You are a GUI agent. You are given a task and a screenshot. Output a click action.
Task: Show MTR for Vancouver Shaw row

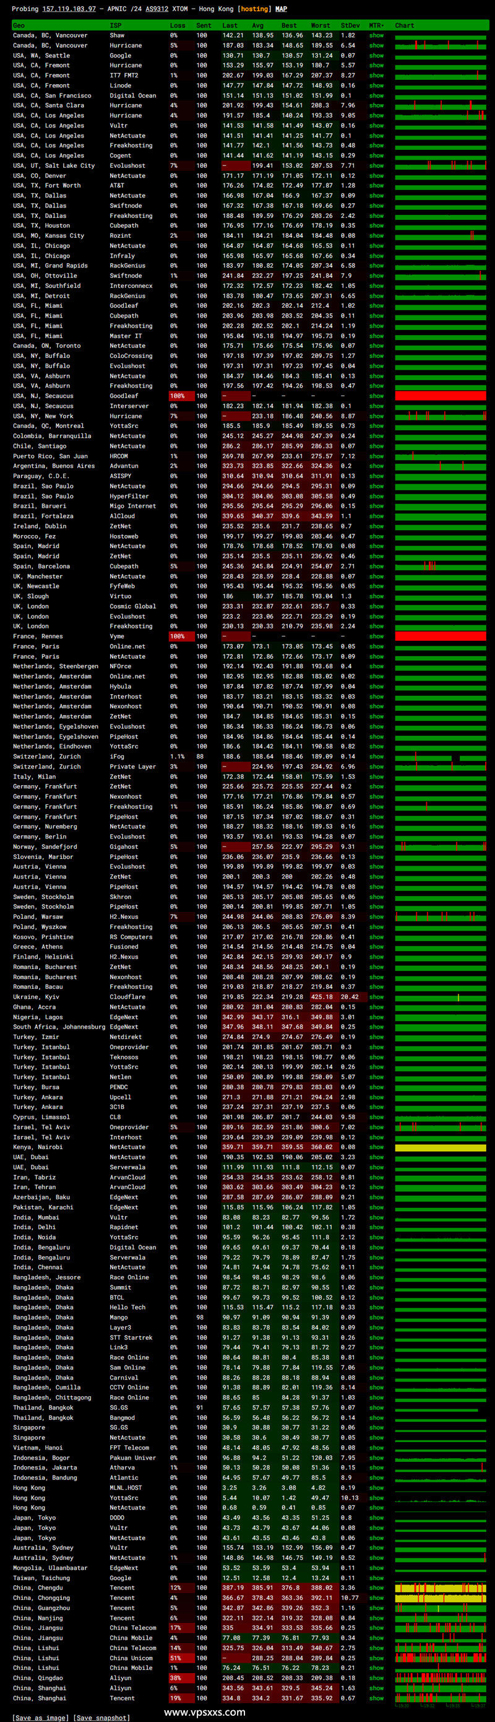point(377,35)
